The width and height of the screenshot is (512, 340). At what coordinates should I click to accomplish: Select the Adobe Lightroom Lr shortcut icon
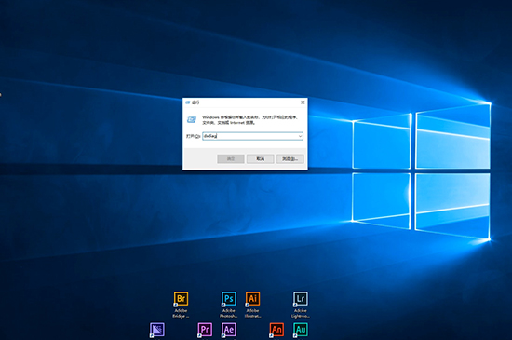point(301,299)
